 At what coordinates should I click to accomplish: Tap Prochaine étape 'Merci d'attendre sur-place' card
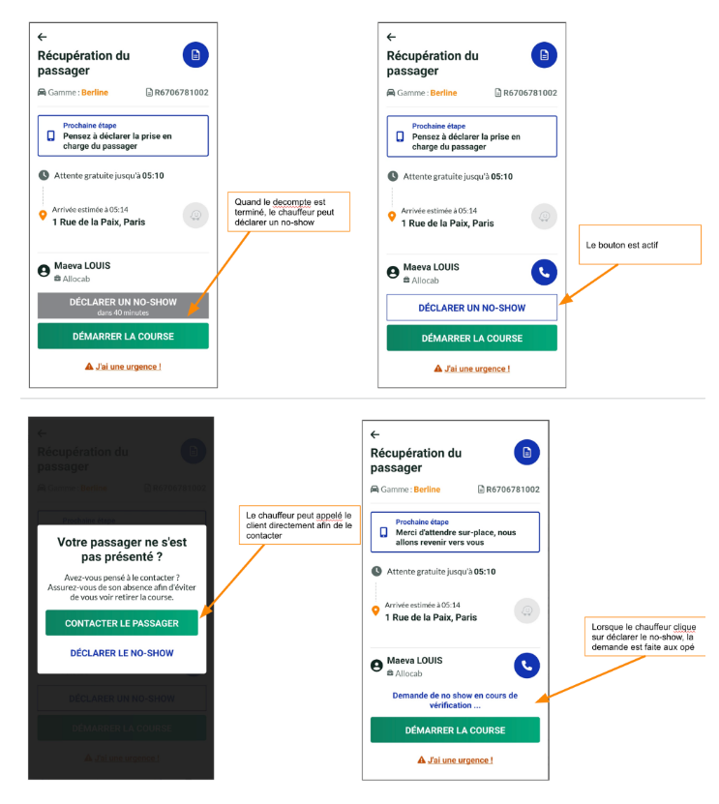[x=455, y=532]
